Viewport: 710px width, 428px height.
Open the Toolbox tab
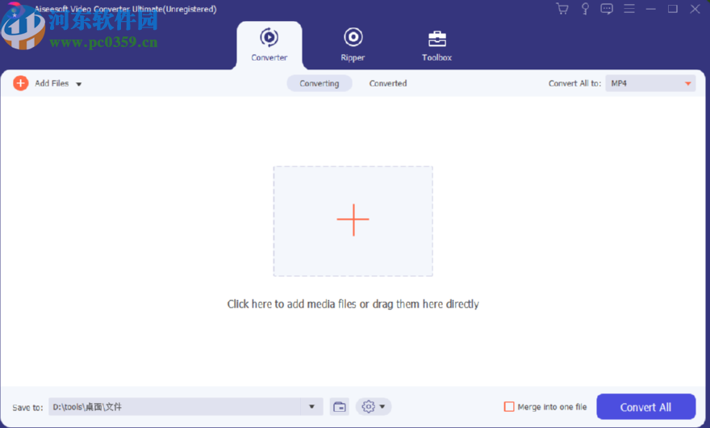(x=437, y=45)
